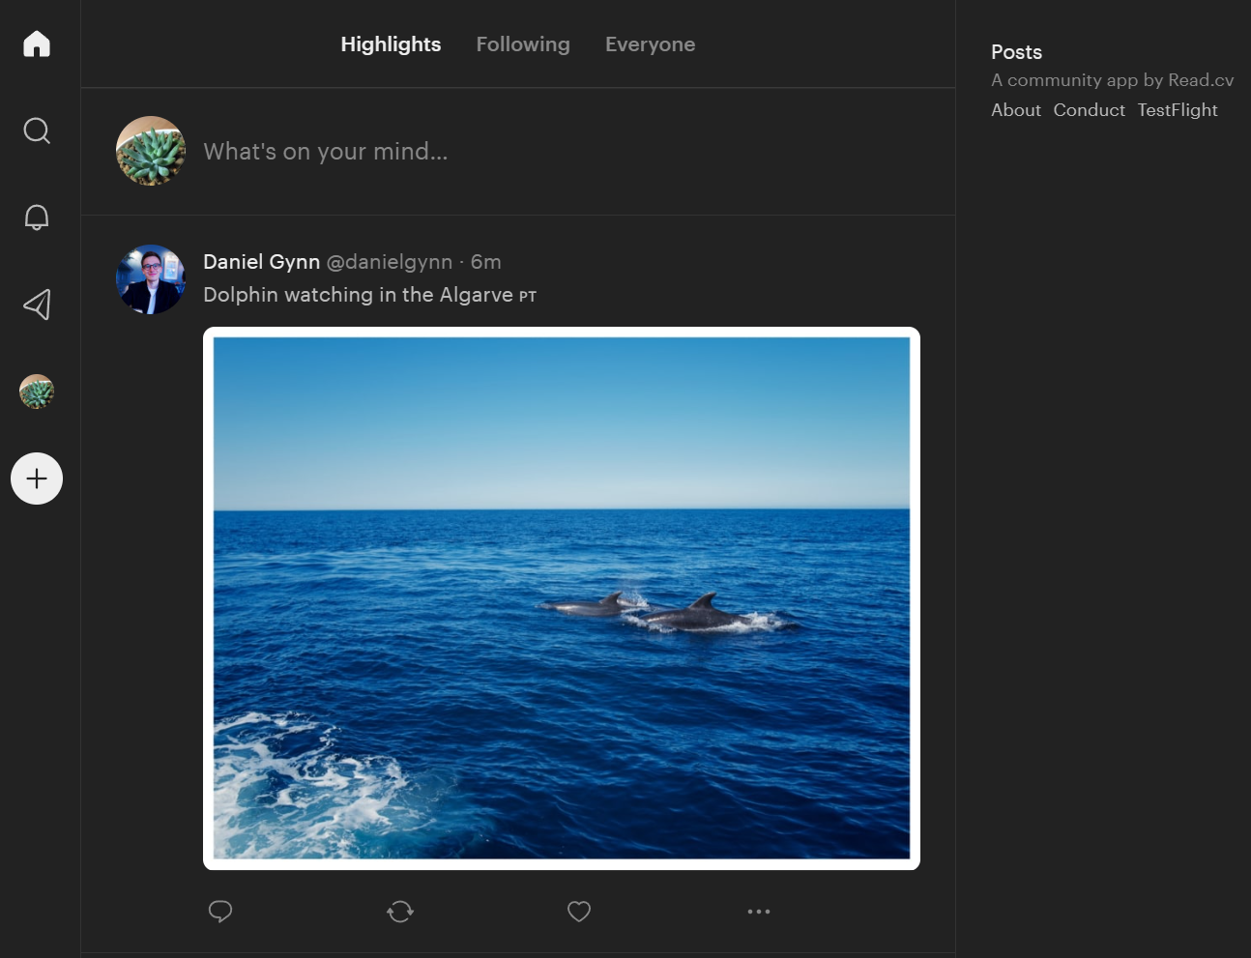Open the @danielgynn handle

pyautogui.click(x=390, y=262)
